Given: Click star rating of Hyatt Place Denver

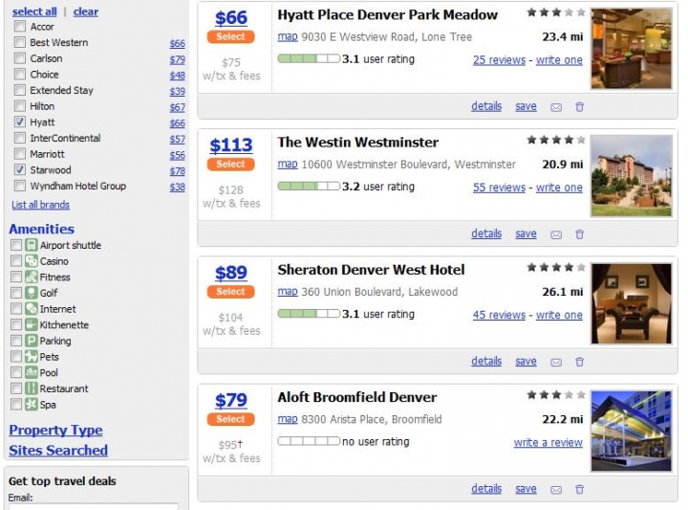Looking at the screenshot, I should click(556, 12).
